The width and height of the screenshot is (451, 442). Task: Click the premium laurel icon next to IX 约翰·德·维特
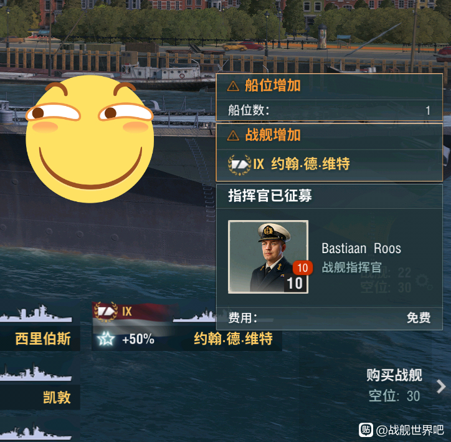point(239,165)
